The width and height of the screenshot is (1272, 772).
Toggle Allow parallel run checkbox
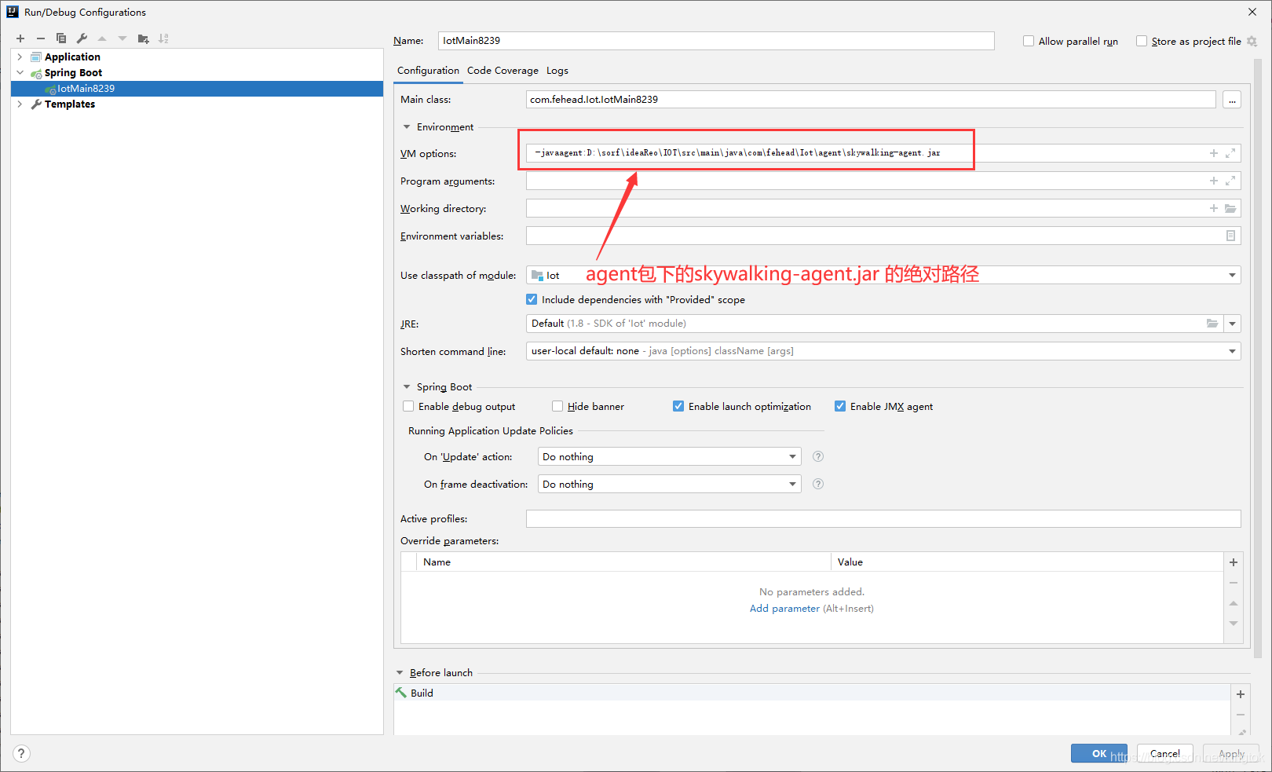pyautogui.click(x=1029, y=41)
